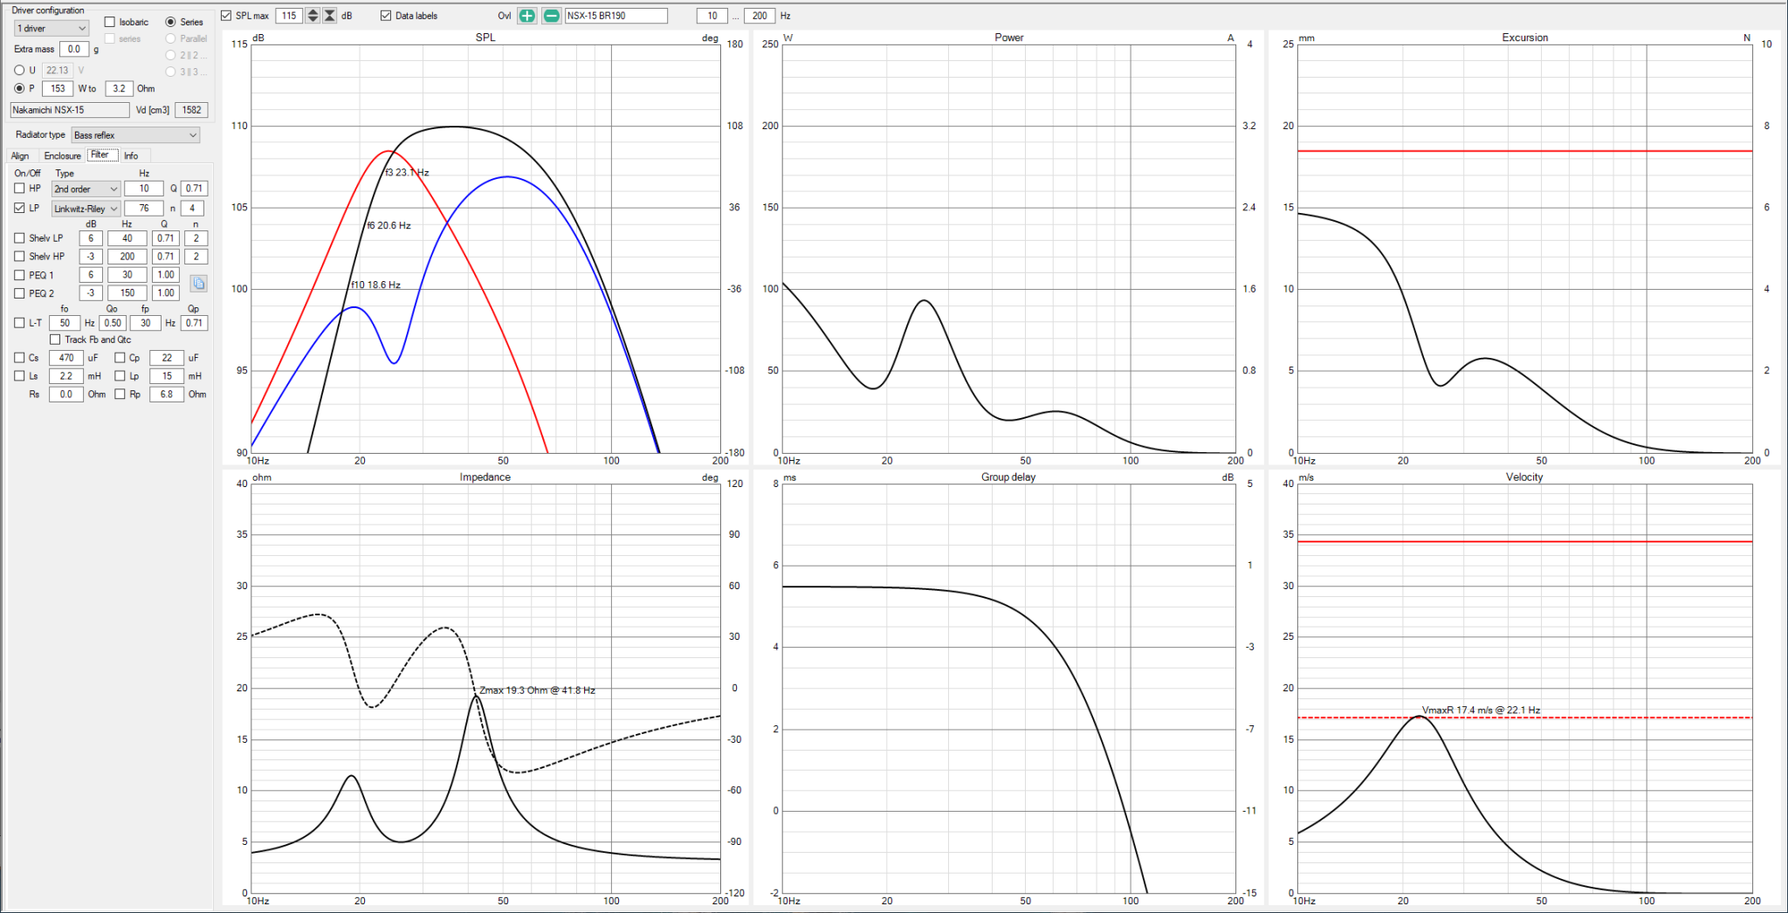The width and height of the screenshot is (1788, 913).
Task: Enable the Rp parallel resistor checkbox
Action: click(120, 395)
